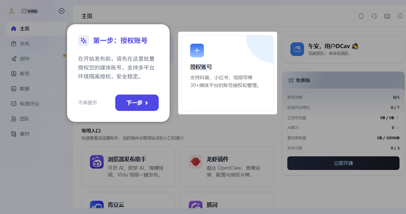The height and width of the screenshot is (214, 406).
Task: Open the 浏览器发布助手 card
Action: tap(128, 167)
